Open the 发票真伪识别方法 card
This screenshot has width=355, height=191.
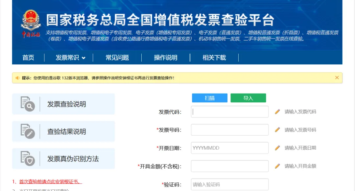63,159
